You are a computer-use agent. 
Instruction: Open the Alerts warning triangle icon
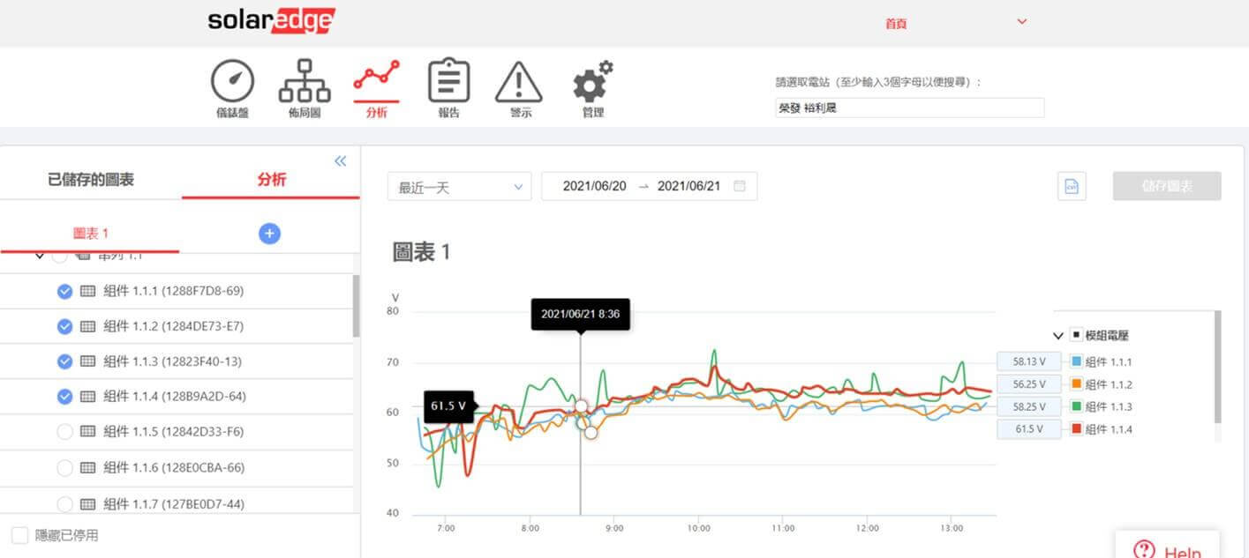pos(519,84)
